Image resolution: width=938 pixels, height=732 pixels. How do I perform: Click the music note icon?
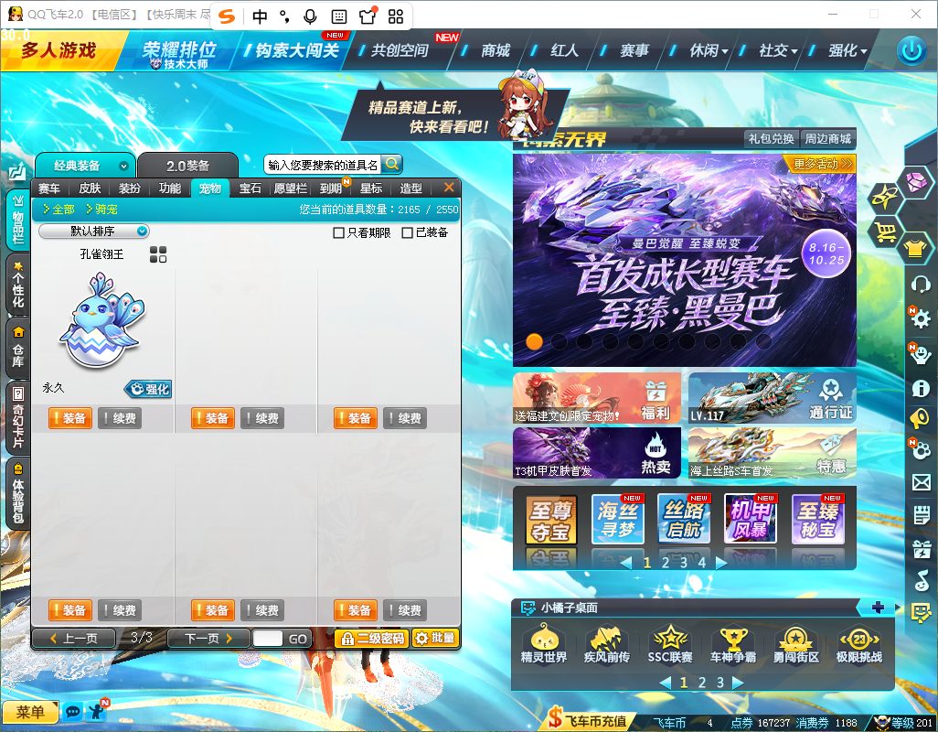point(922,580)
